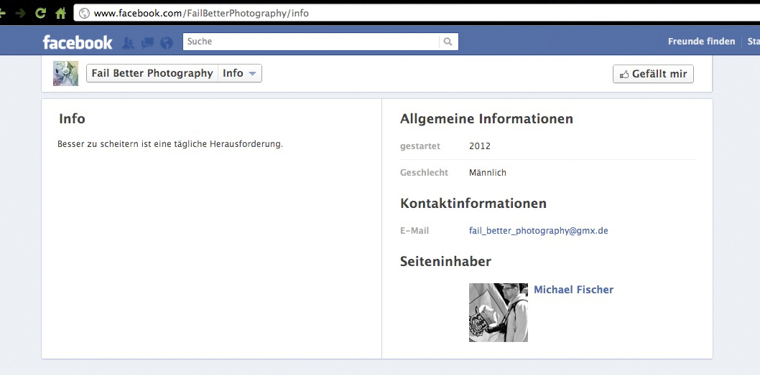Image resolution: width=760 pixels, height=375 pixels.
Task: Click the Fail Better Photography page name button
Action: click(x=152, y=73)
